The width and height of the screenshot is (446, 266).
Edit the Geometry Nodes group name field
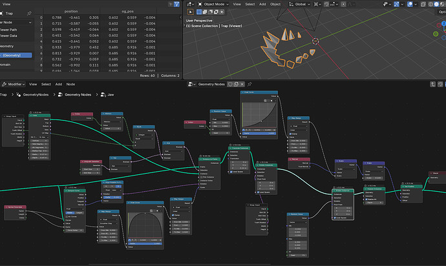(x=211, y=84)
